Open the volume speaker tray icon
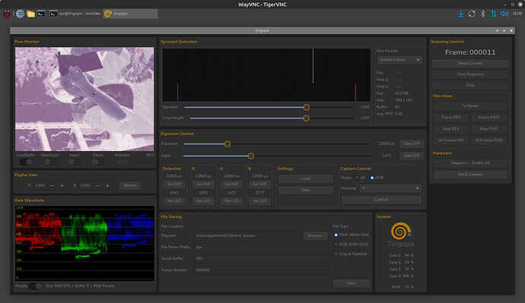The height and width of the screenshot is (303, 525). click(x=504, y=14)
